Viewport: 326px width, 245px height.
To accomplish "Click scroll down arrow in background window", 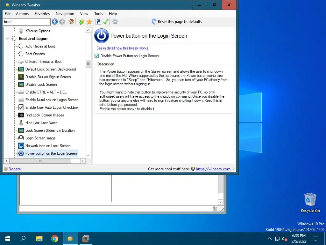I will (221, 202).
